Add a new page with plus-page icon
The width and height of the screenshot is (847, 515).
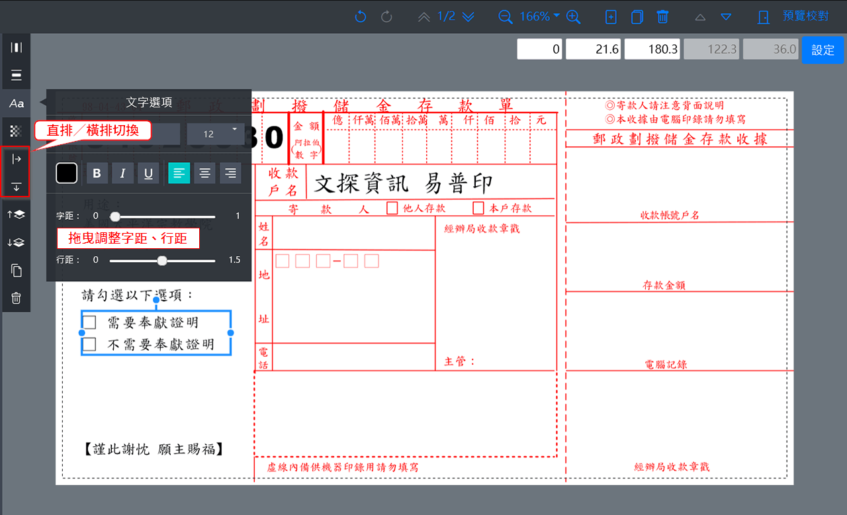[x=611, y=17]
